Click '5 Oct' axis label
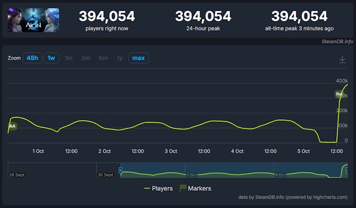 pyautogui.click(x=304, y=151)
